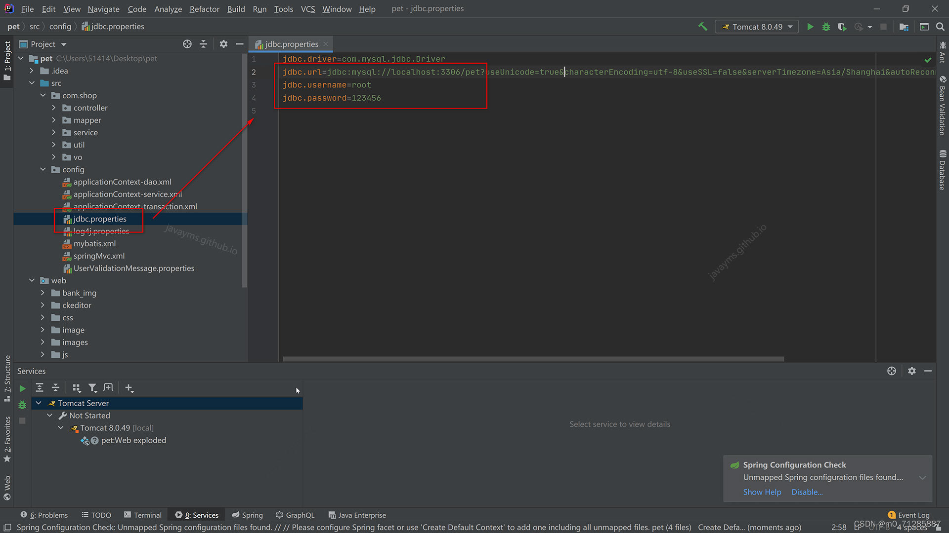949x533 pixels.
Task: Expand the .idea folder
Action: point(32,71)
